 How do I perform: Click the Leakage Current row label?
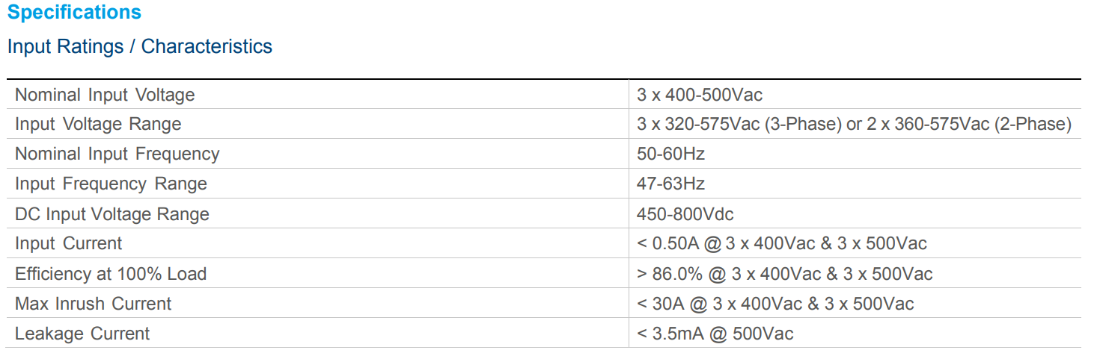point(82,334)
